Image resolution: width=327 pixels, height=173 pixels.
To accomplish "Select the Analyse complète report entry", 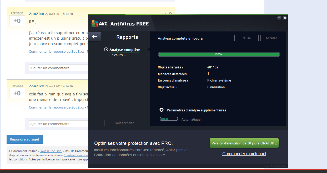I will pos(125,50).
